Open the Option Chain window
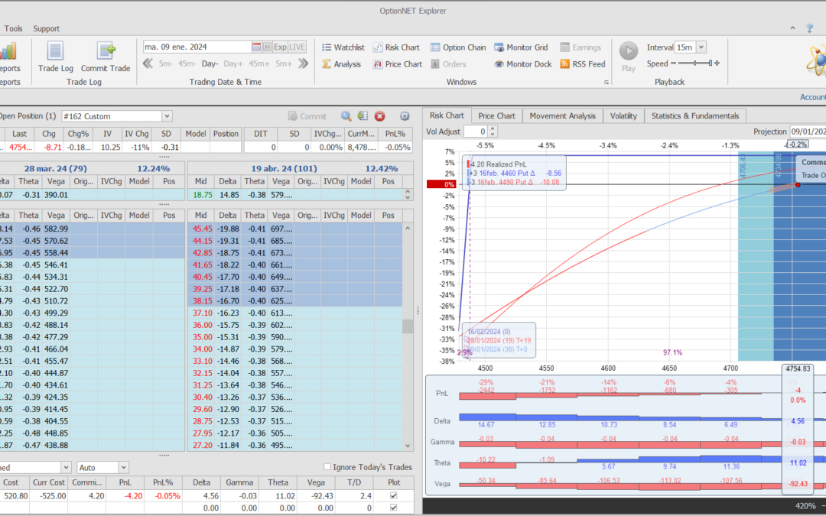 coord(458,47)
